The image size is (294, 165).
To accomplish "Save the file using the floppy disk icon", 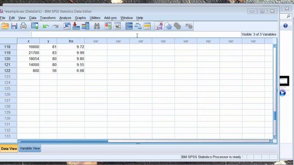I will [x=14, y=26].
